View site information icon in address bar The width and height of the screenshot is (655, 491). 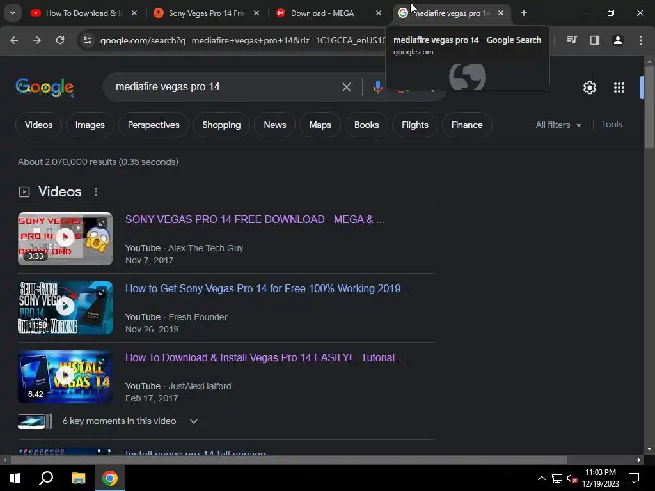tap(87, 40)
